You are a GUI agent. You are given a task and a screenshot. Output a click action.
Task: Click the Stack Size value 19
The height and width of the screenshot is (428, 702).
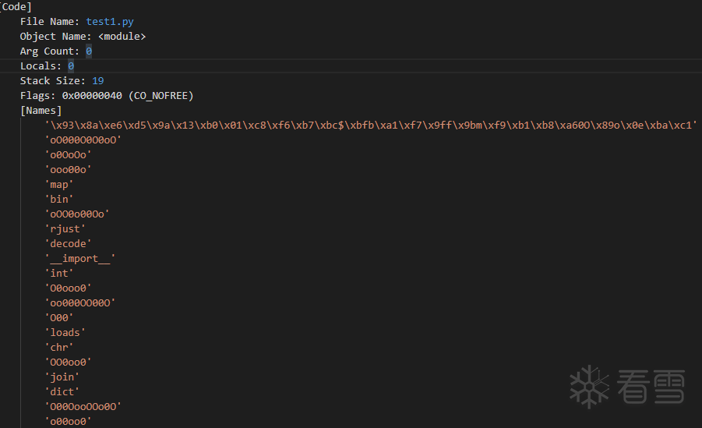pyautogui.click(x=98, y=81)
